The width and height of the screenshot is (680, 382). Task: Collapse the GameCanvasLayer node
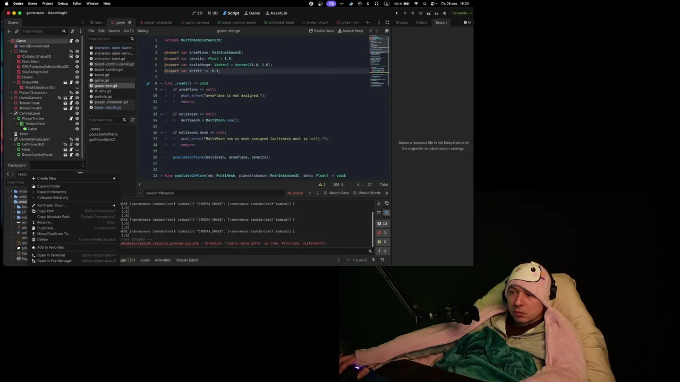coord(12,139)
